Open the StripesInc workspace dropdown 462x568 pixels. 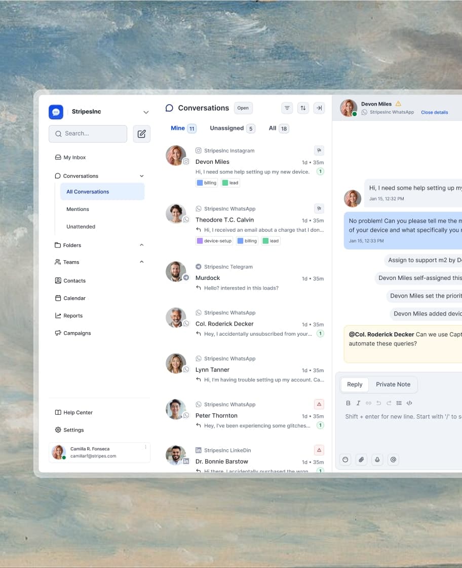click(x=146, y=112)
